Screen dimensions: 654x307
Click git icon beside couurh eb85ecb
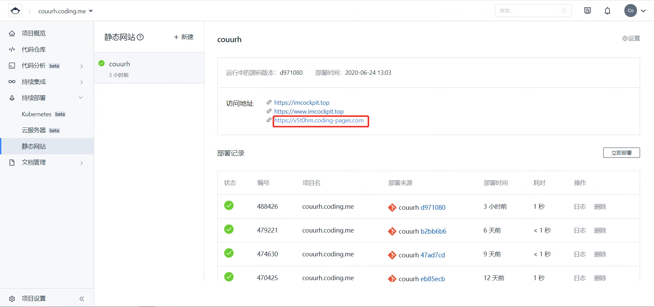(392, 279)
